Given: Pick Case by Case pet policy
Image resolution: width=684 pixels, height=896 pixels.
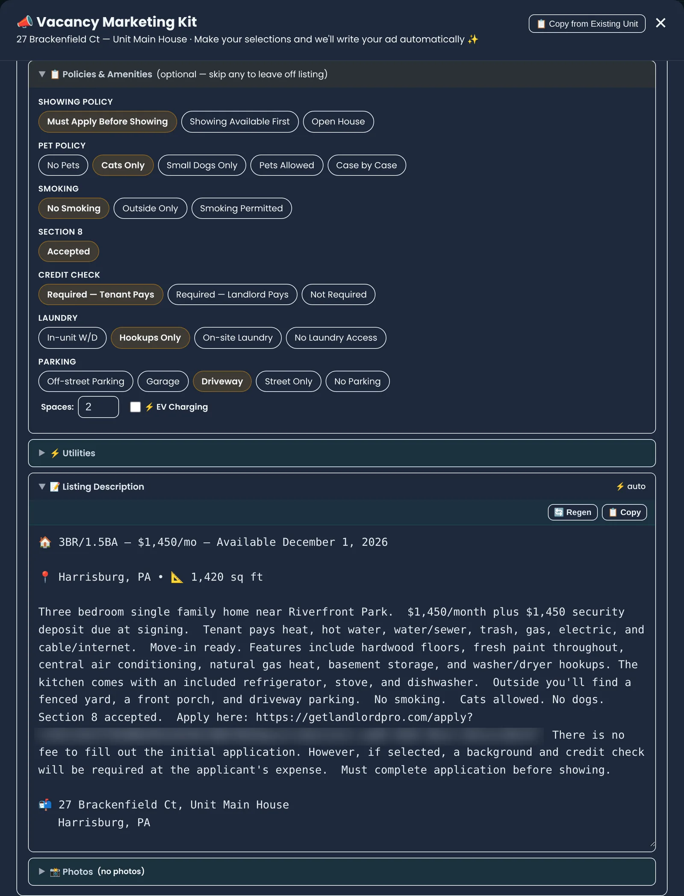Looking at the screenshot, I should coord(366,165).
